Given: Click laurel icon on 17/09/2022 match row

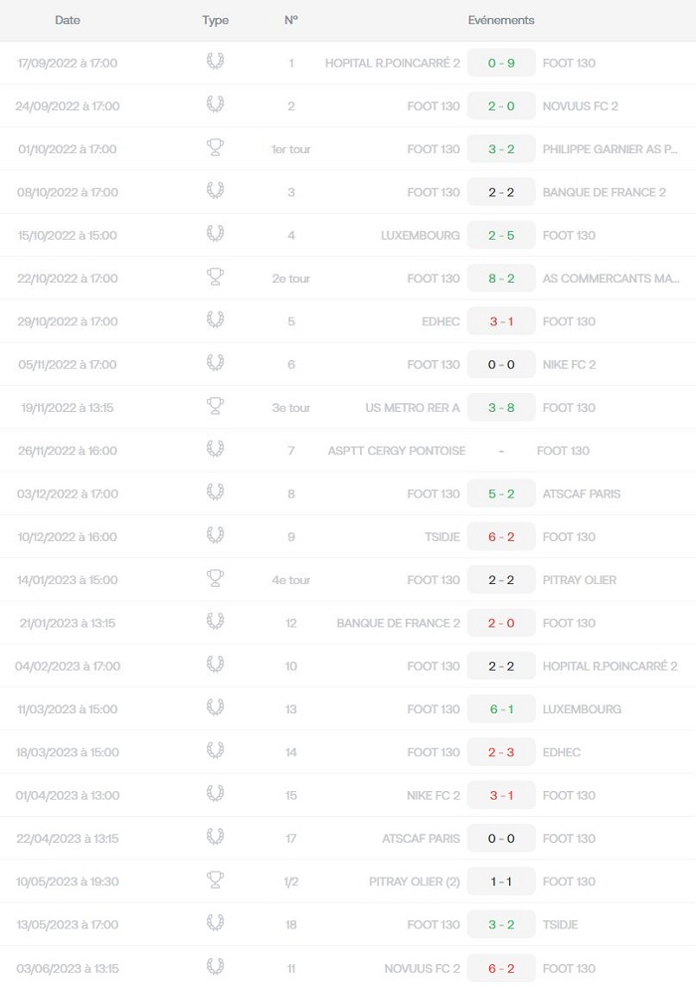Looking at the screenshot, I should tap(215, 62).
